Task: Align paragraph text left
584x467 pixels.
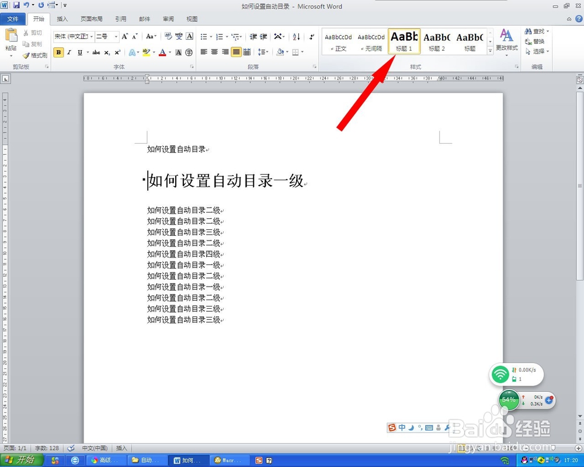Action: click(x=204, y=52)
